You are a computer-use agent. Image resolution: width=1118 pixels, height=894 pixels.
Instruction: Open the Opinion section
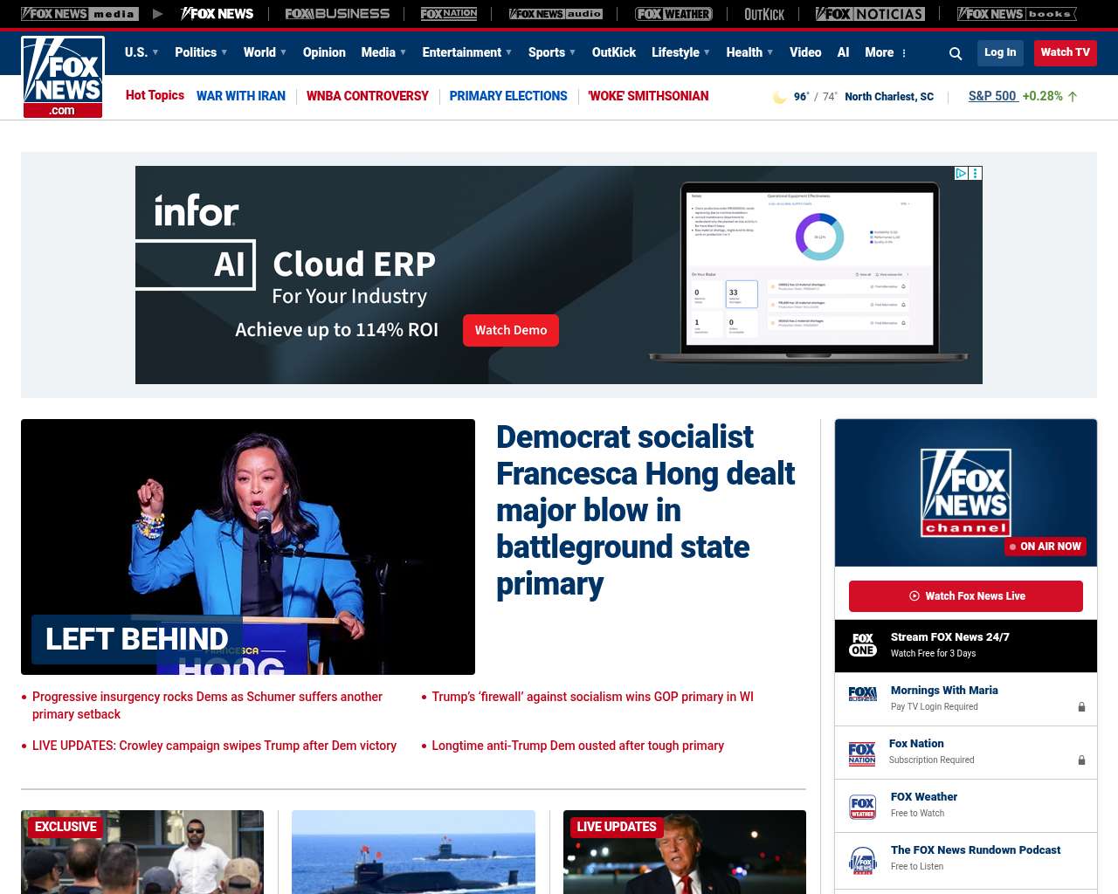(324, 52)
